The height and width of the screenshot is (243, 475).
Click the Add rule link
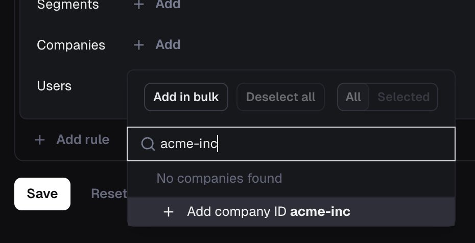83,140
